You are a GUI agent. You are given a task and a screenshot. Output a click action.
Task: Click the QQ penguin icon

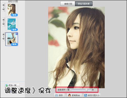(x=69, y=95)
